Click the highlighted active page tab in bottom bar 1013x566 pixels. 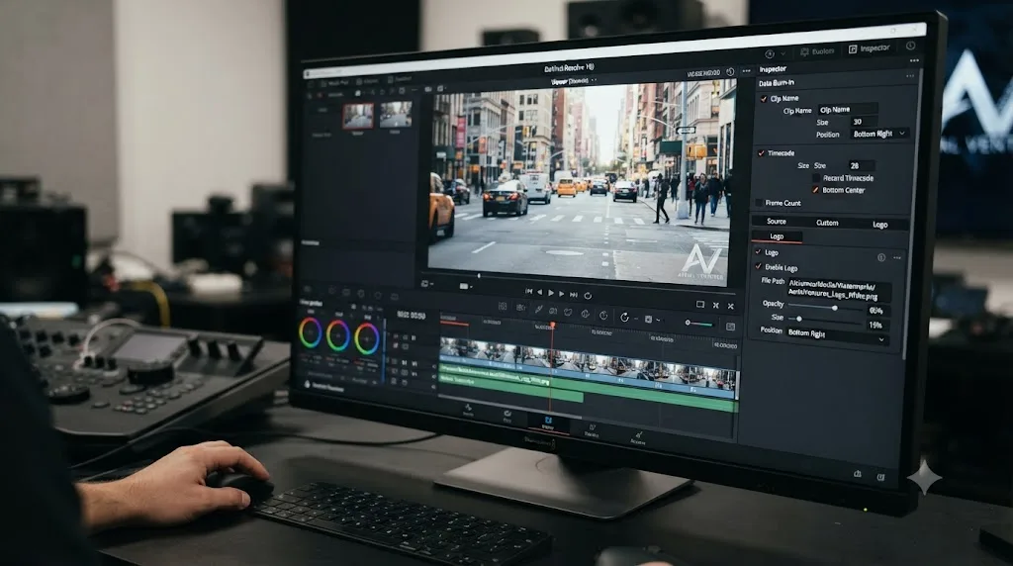pos(548,424)
